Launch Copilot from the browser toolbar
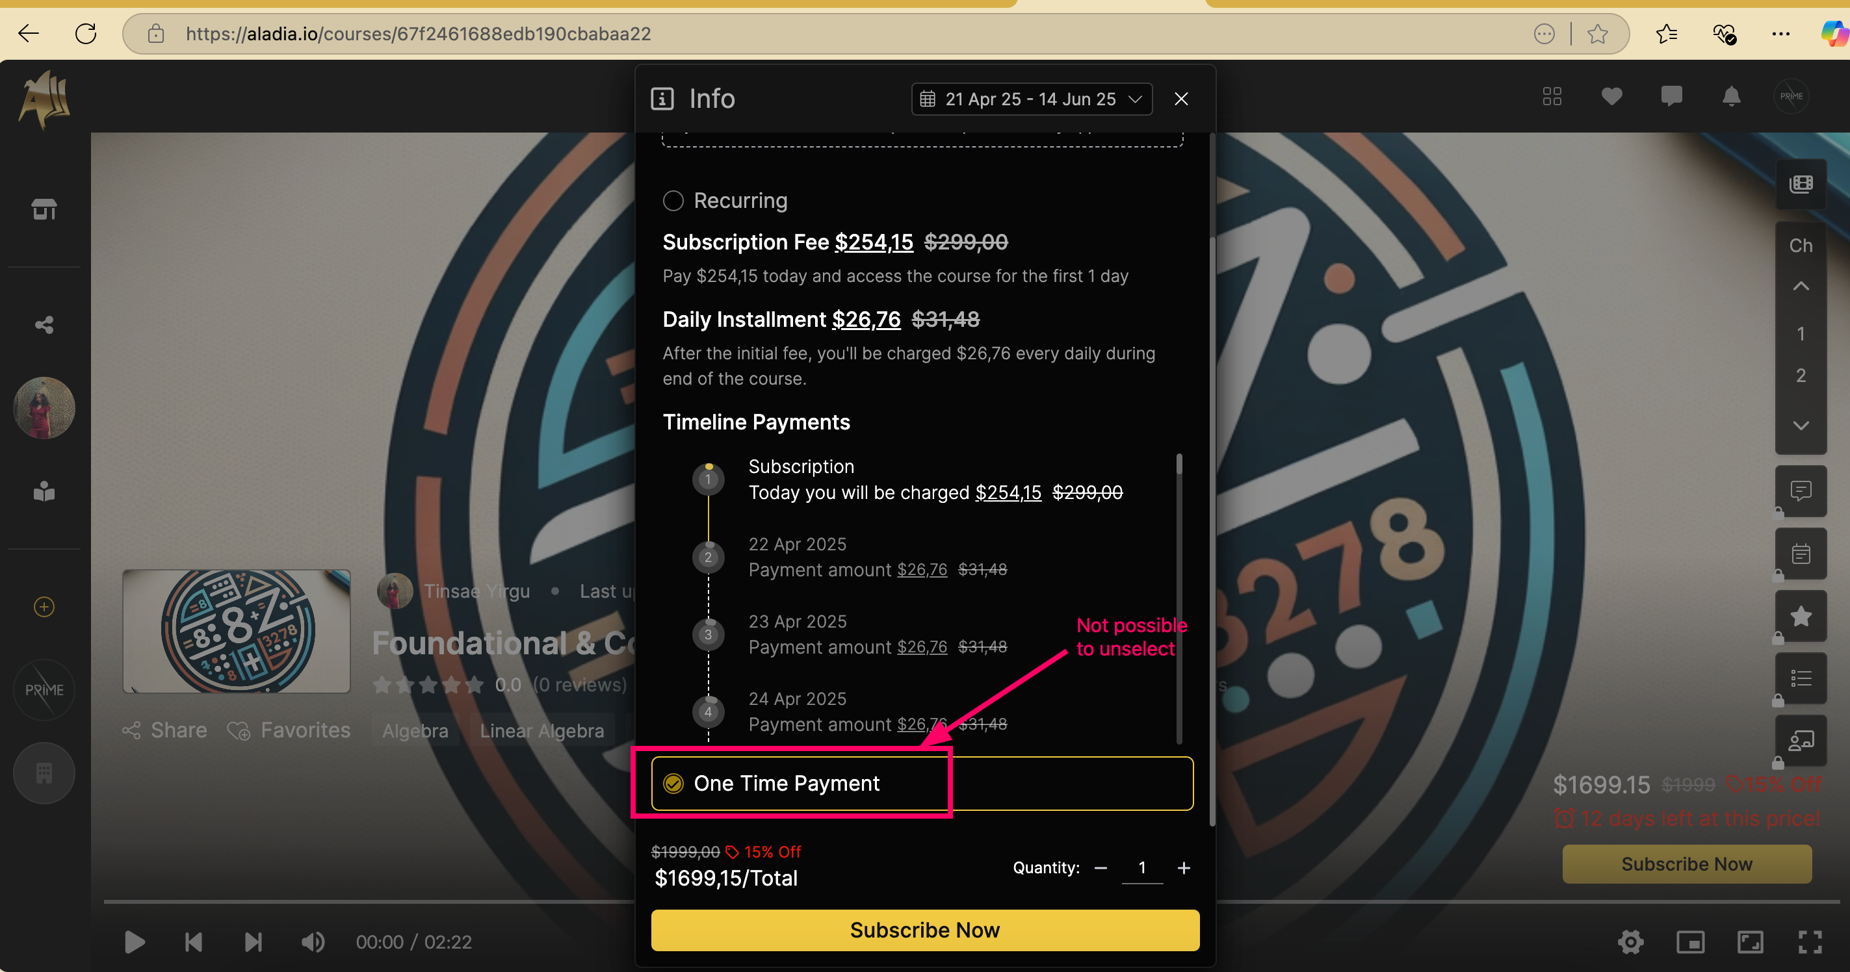 (1834, 34)
